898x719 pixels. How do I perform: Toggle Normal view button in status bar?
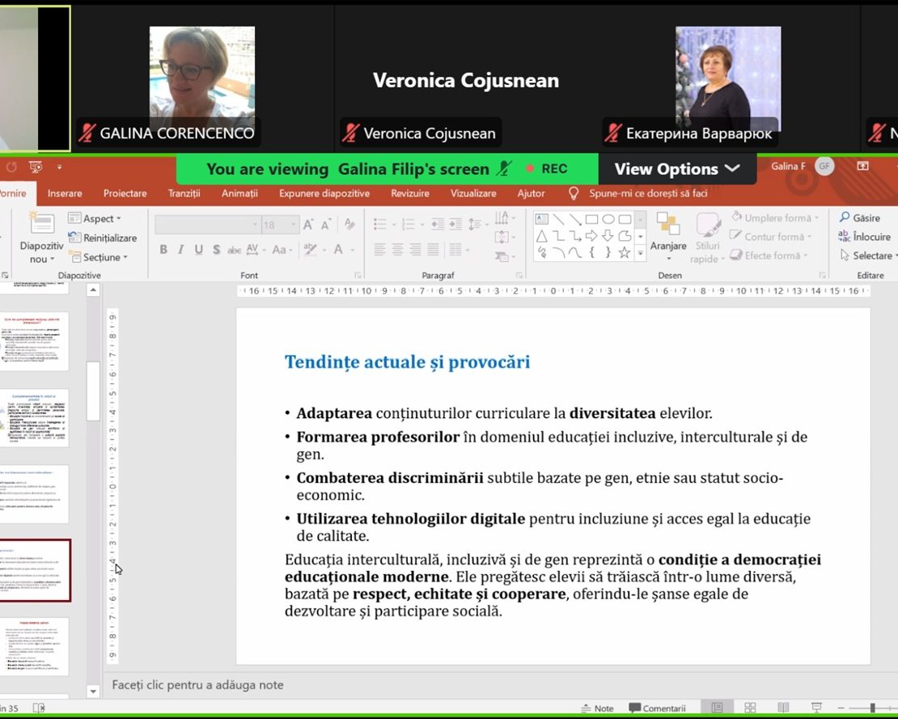[717, 708]
